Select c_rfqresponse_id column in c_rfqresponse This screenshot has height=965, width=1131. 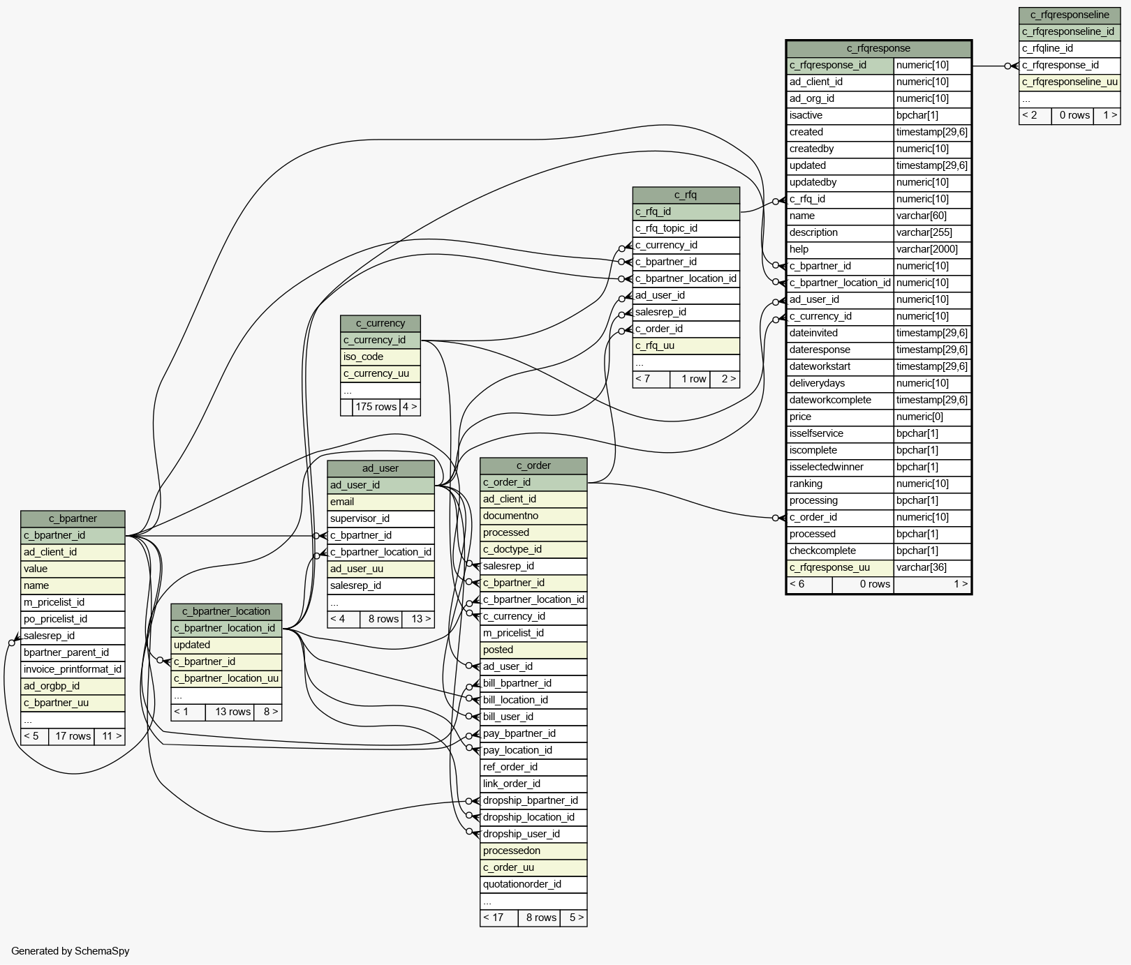(840, 66)
